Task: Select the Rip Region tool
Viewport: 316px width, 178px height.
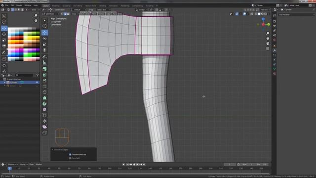Action: click(x=44, y=133)
